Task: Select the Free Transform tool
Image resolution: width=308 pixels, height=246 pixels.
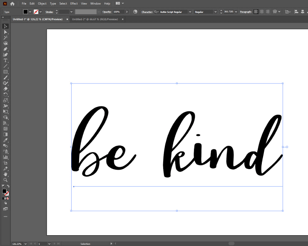Action: point(5,112)
